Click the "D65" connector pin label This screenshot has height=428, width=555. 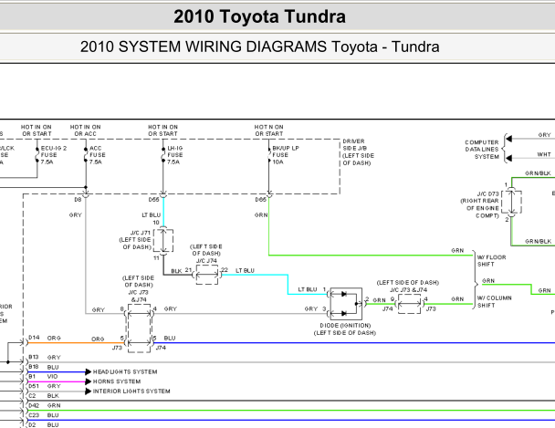[x=260, y=200]
